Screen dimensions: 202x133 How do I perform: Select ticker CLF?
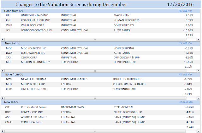click(x=7, y=107)
